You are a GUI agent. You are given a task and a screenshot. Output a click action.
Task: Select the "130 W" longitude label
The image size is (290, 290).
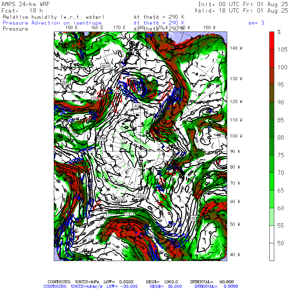[236, 79]
